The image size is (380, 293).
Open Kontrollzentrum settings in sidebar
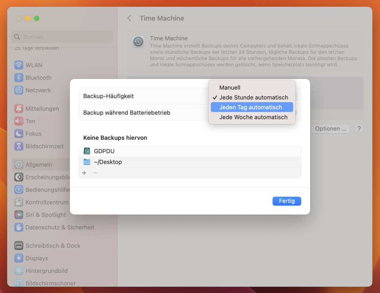[x=41, y=202]
